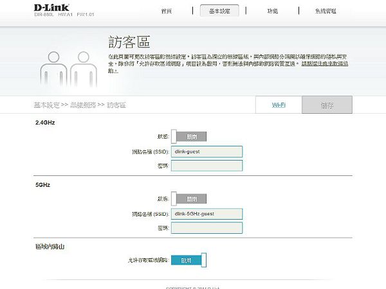Disable the local network access switch
The image size is (386, 289).
click(188, 260)
